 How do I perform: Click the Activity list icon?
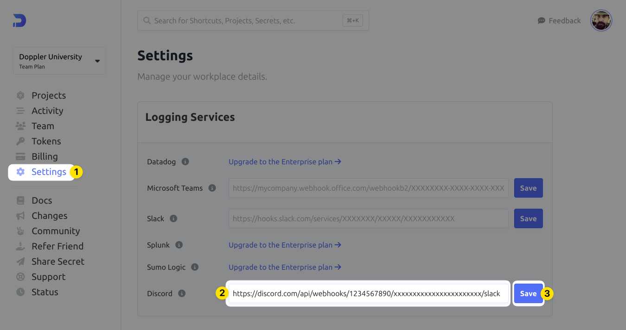click(20, 111)
